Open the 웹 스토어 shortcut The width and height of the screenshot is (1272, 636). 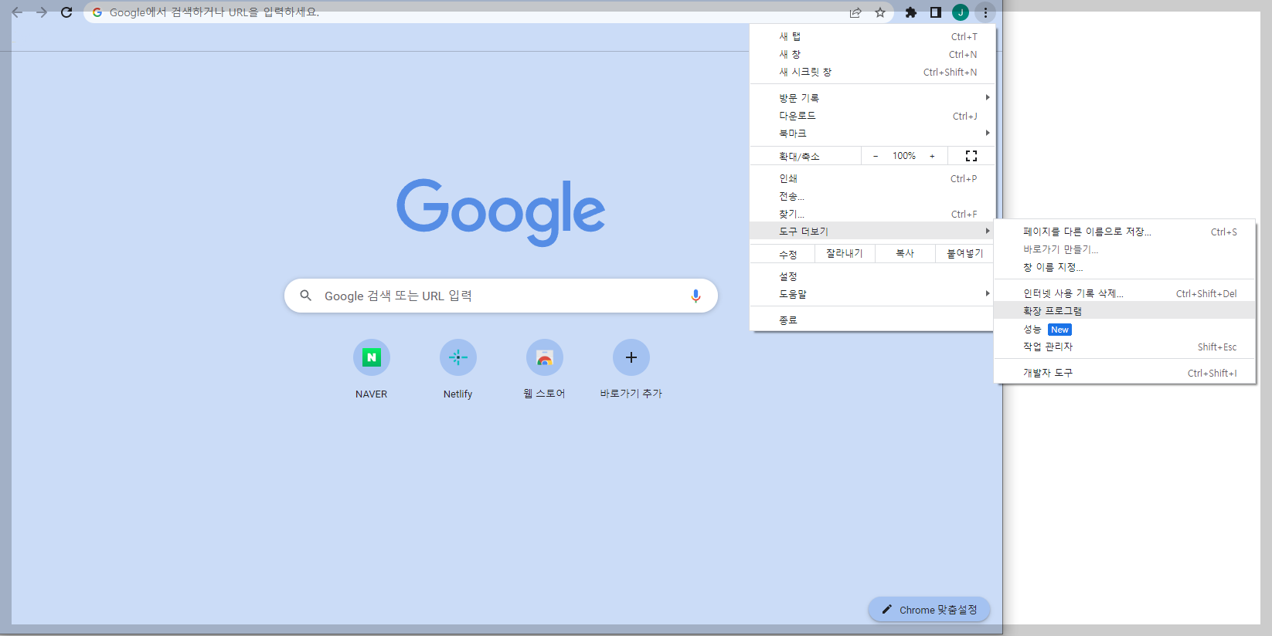pos(545,370)
